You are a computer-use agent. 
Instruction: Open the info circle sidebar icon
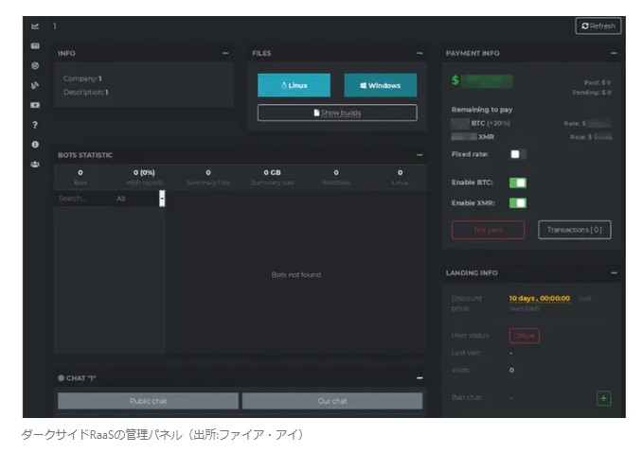35,144
